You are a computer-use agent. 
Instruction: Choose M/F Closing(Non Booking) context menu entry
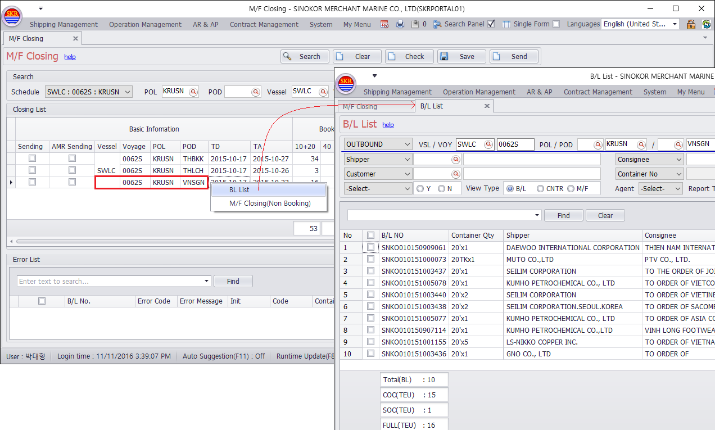269,203
